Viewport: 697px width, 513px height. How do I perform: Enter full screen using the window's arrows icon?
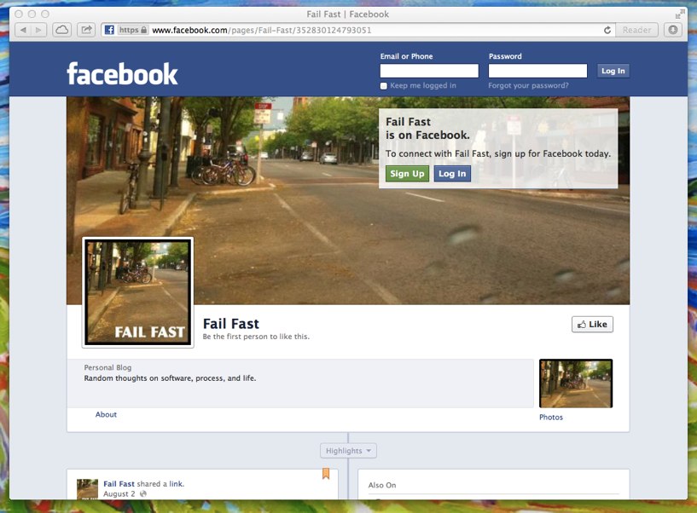click(679, 14)
